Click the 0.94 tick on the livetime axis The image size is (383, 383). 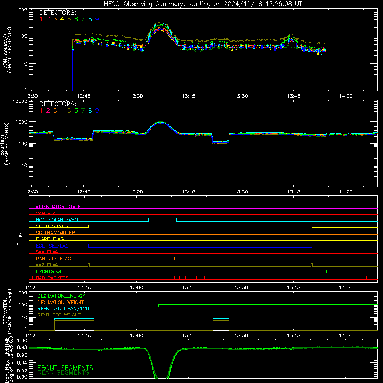pyautogui.click(x=22, y=362)
